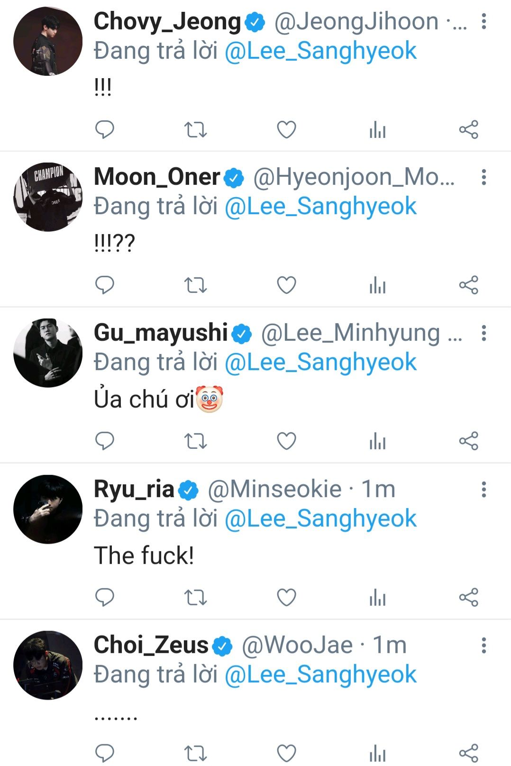Like Chovy_Jeong's "!!!" tweet

tap(286, 129)
